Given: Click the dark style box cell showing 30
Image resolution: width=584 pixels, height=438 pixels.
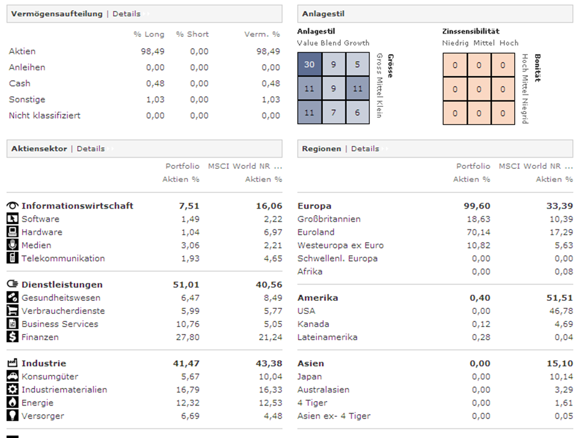Looking at the screenshot, I should [x=309, y=65].
